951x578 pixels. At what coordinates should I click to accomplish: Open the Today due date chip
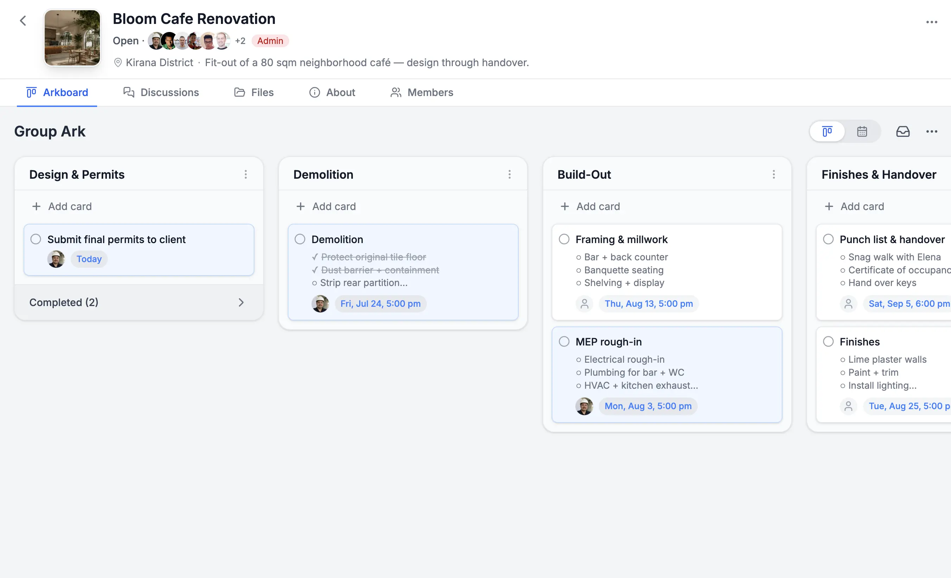[89, 259]
